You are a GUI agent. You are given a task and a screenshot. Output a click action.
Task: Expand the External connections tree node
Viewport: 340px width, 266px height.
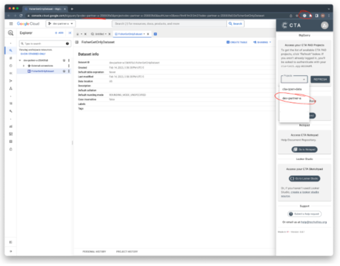tap(24, 66)
